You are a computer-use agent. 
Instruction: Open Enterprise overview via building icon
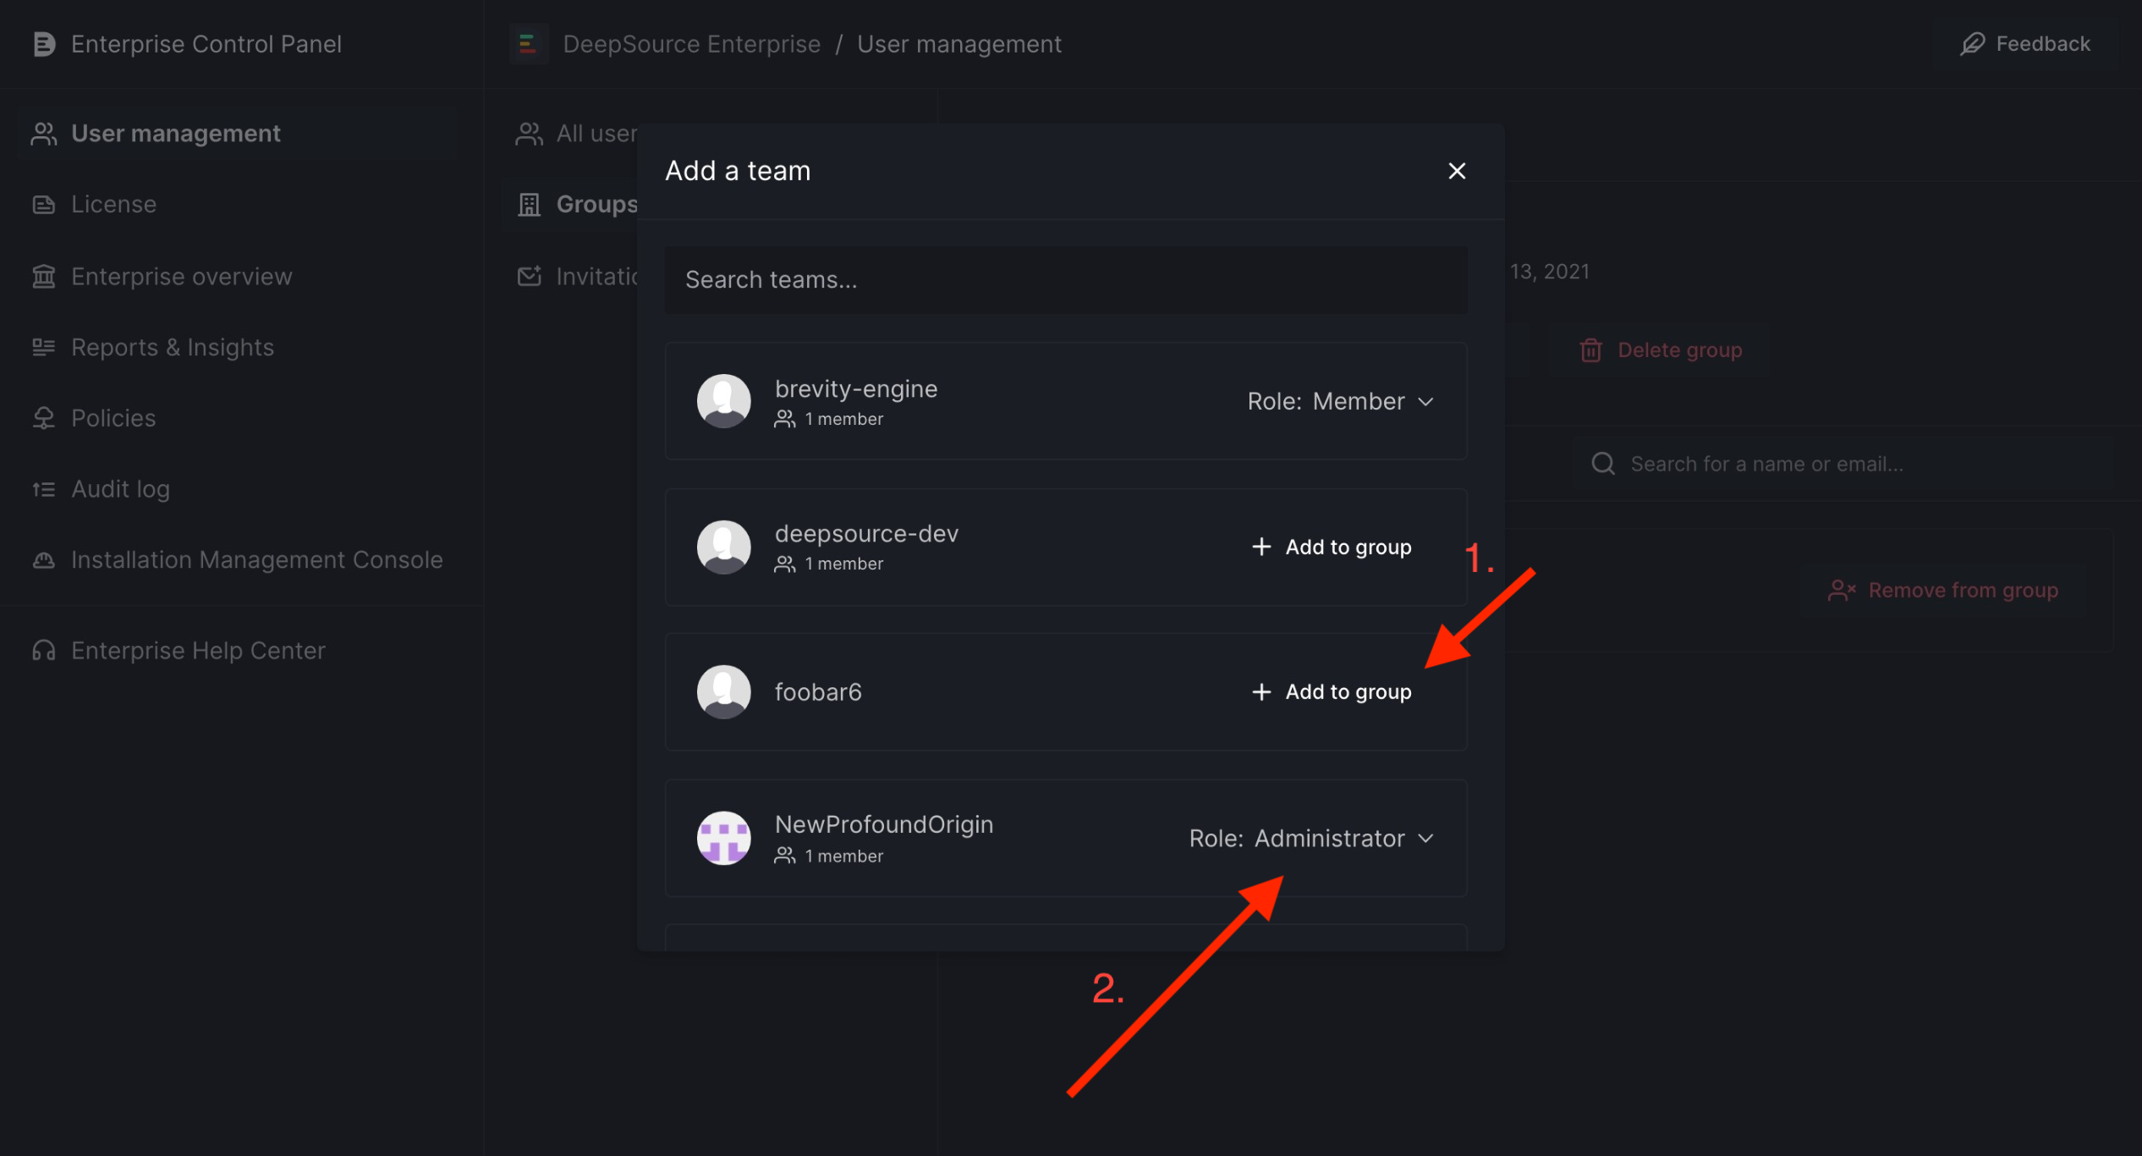44,276
